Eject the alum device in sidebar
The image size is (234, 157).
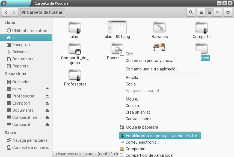(47, 89)
